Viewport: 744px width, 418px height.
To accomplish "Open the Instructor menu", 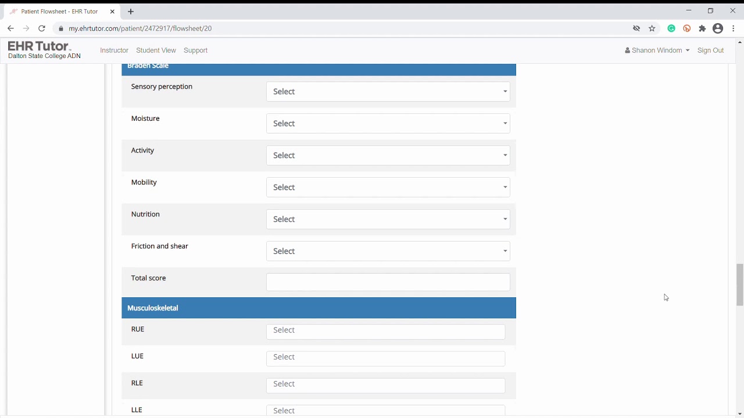I will coord(114,51).
